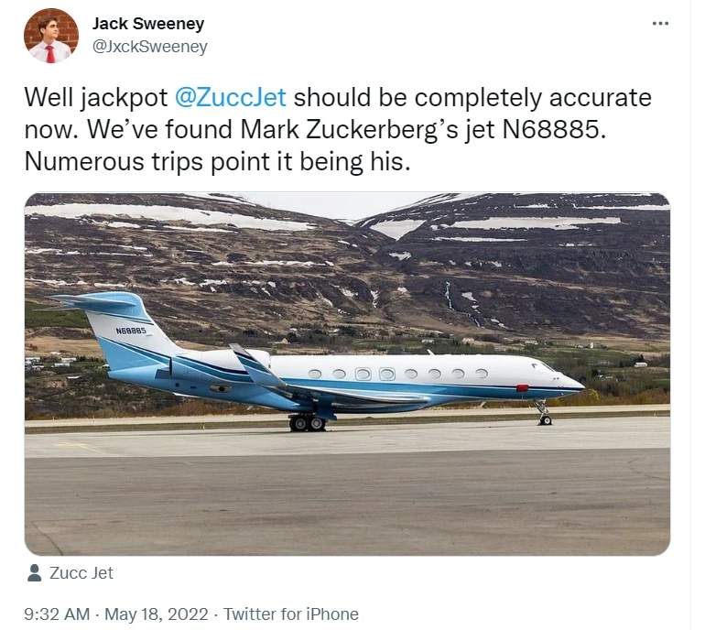
Task: Open the three-dot more options menu
Action: click(660, 24)
